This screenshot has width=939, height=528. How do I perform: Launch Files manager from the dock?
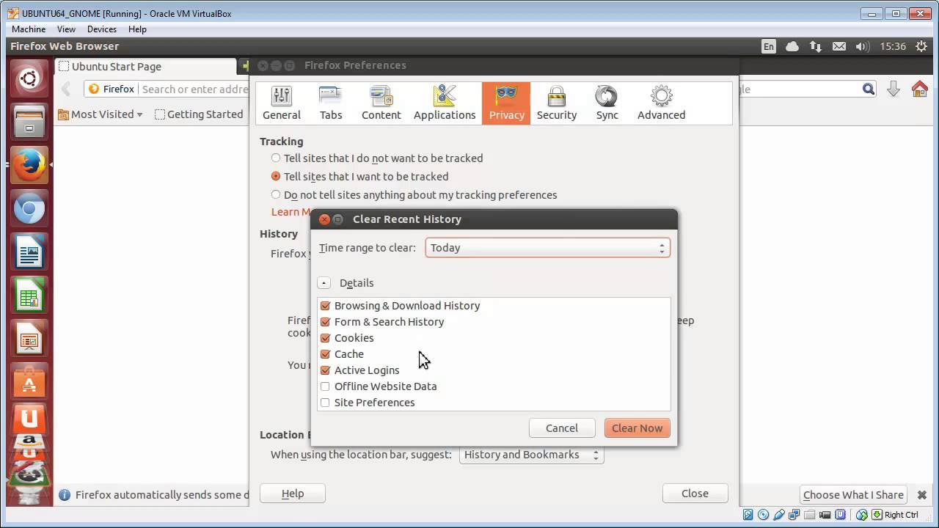(29, 122)
